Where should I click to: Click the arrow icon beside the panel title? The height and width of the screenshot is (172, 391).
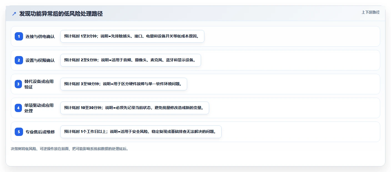click(x=14, y=14)
